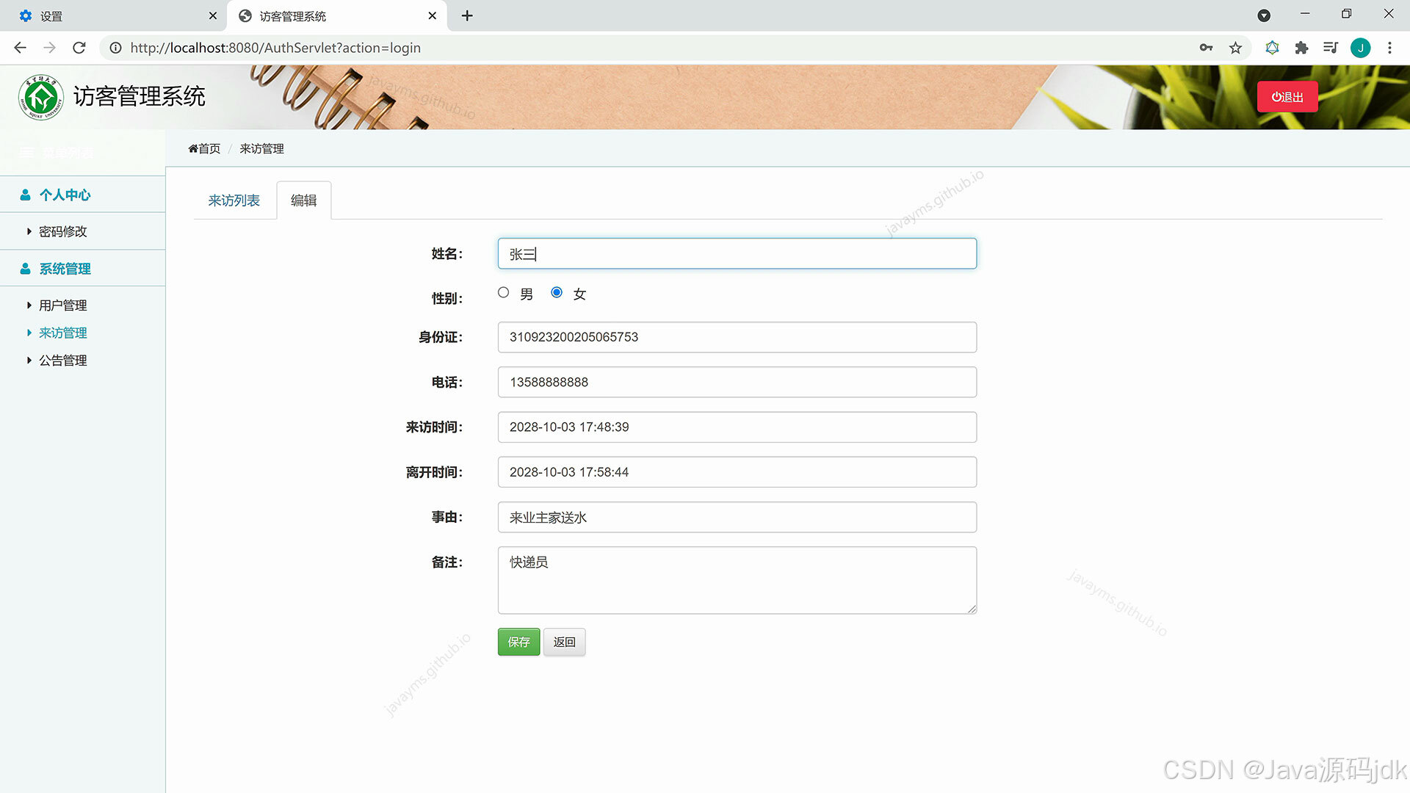The height and width of the screenshot is (793, 1410).
Task: Click the hexagon extension icon in the toolbar
Action: click(1272, 48)
